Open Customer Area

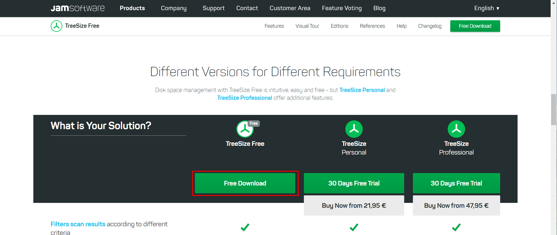(290, 8)
